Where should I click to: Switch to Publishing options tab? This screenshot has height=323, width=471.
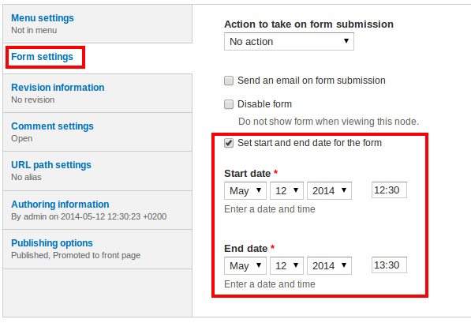pyautogui.click(x=52, y=243)
